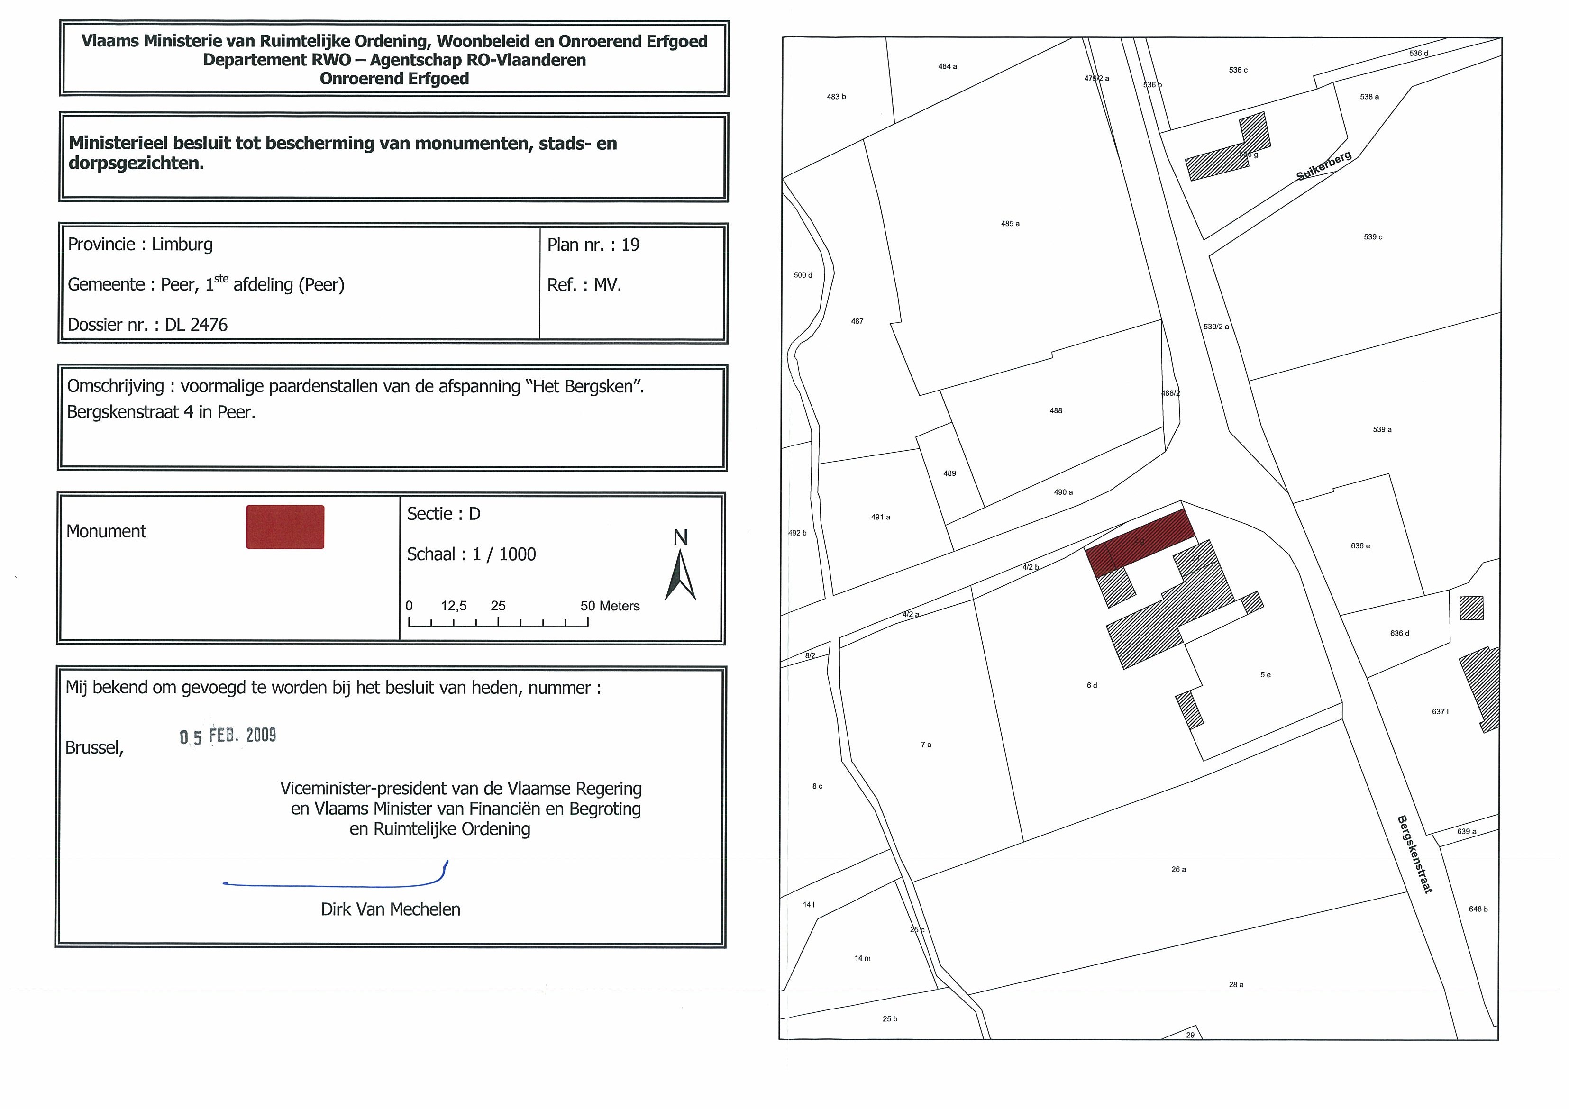Screen dimensions: 1569x1109
Task: Click the Suikerberg street label
Action: click(x=1323, y=166)
